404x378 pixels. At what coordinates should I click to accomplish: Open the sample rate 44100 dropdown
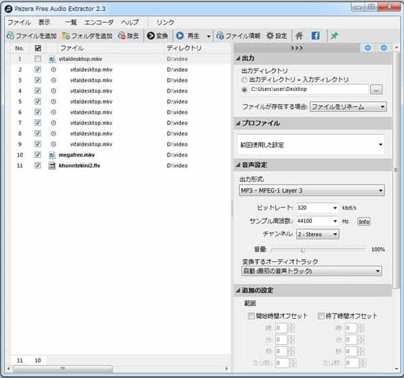[317, 221]
